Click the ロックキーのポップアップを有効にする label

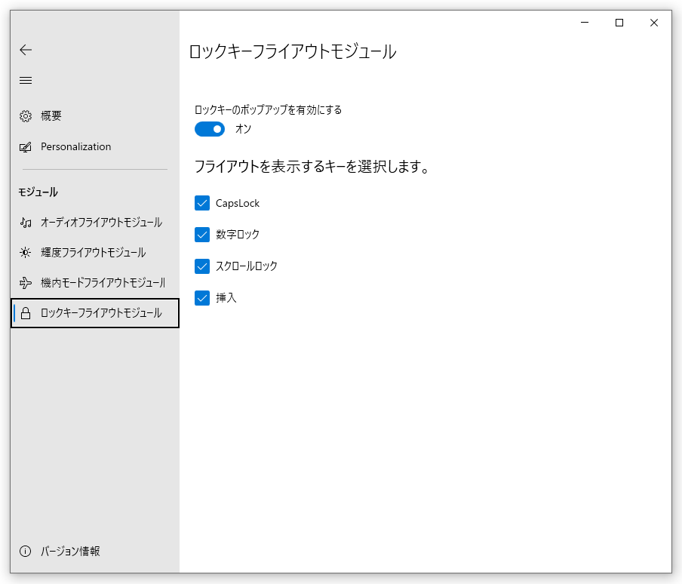click(268, 110)
